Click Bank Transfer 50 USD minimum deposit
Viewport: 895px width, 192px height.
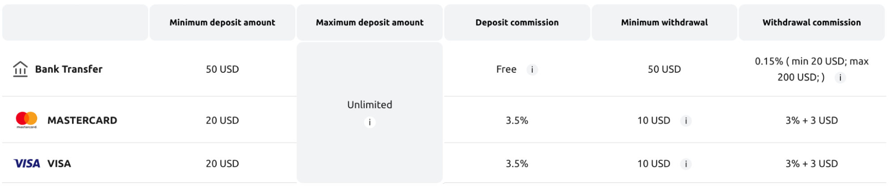tap(222, 69)
